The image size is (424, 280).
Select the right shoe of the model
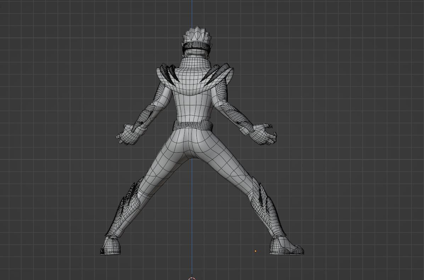tap(286, 246)
